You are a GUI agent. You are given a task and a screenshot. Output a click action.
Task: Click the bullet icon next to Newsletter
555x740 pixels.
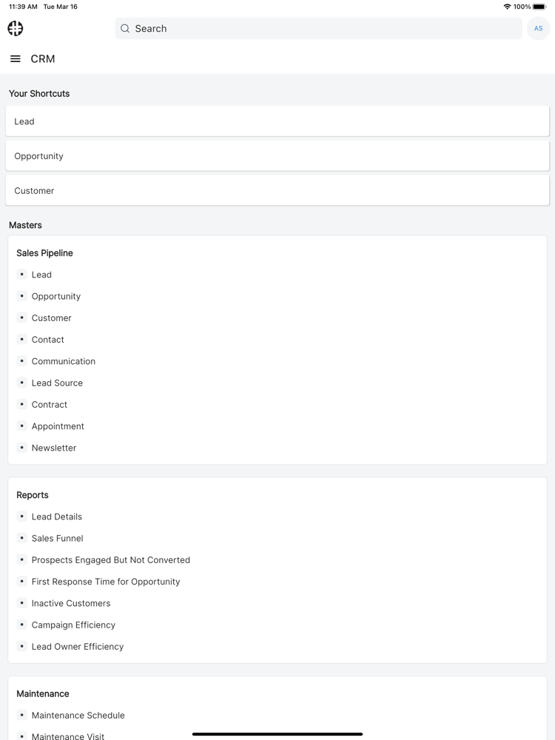(x=21, y=448)
